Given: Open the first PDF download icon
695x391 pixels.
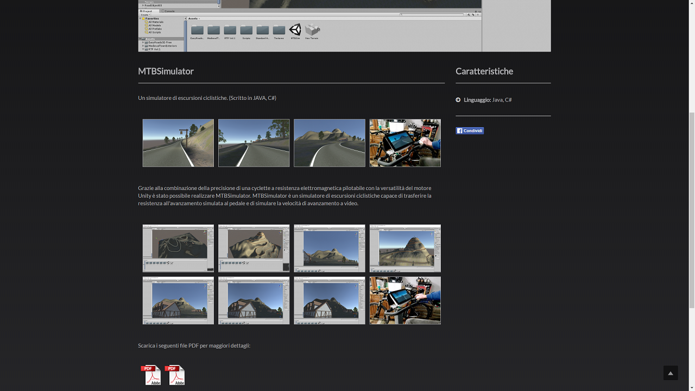Looking at the screenshot, I should coord(151,375).
